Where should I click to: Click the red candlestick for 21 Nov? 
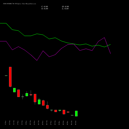coord(35,98)
